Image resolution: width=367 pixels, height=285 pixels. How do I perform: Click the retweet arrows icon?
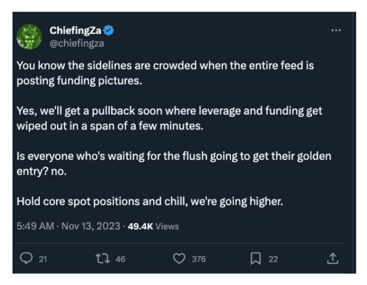[x=101, y=259]
